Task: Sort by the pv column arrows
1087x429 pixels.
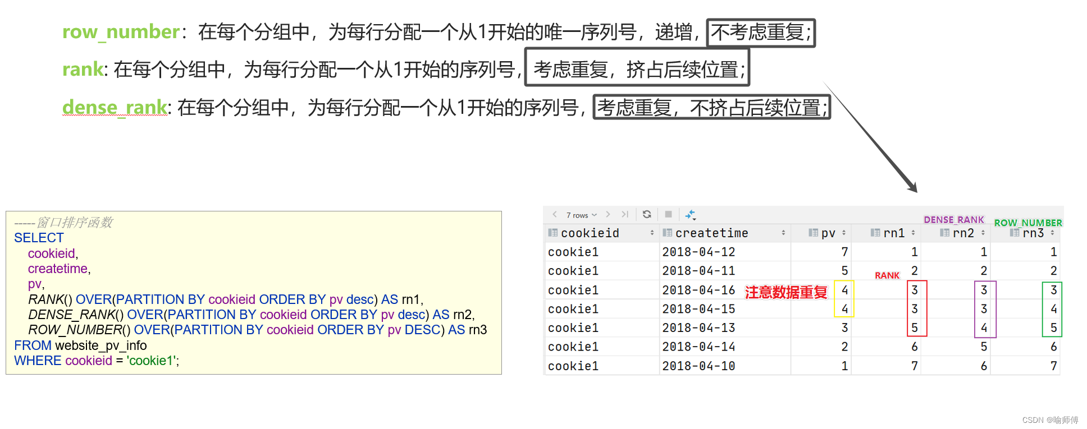Action: point(844,233)
